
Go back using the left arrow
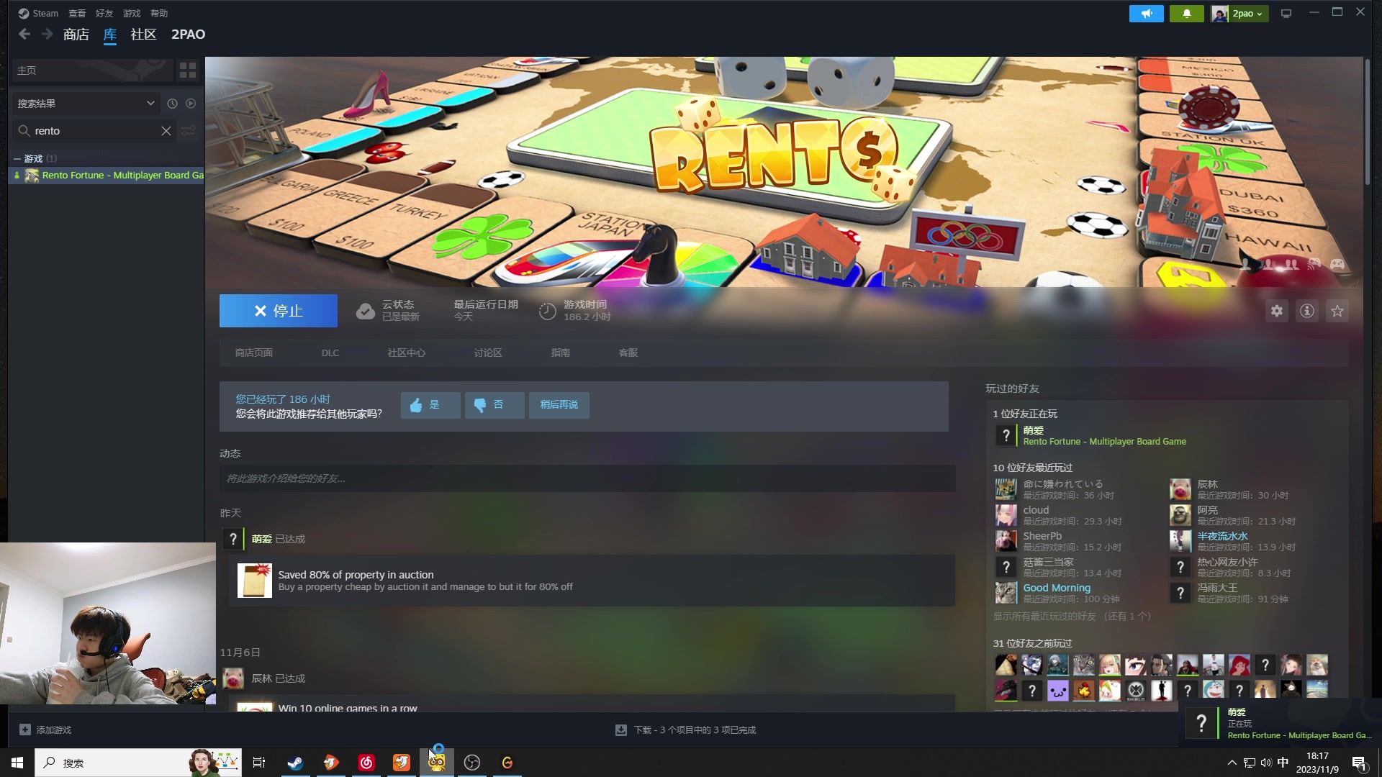tap(24, 34)
